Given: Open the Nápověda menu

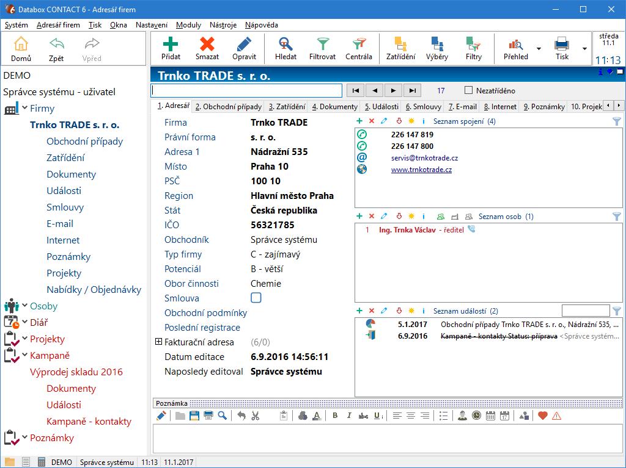Looking at the screenshot, I should [x=262, y=25].
